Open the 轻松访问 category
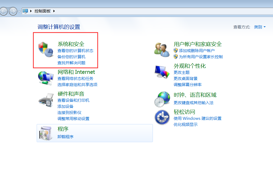Viewport: 273px width, 178px height. [184, 112]
